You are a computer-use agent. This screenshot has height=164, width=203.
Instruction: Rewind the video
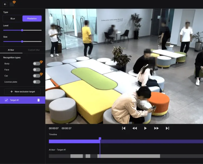click(x=135, y=128)
